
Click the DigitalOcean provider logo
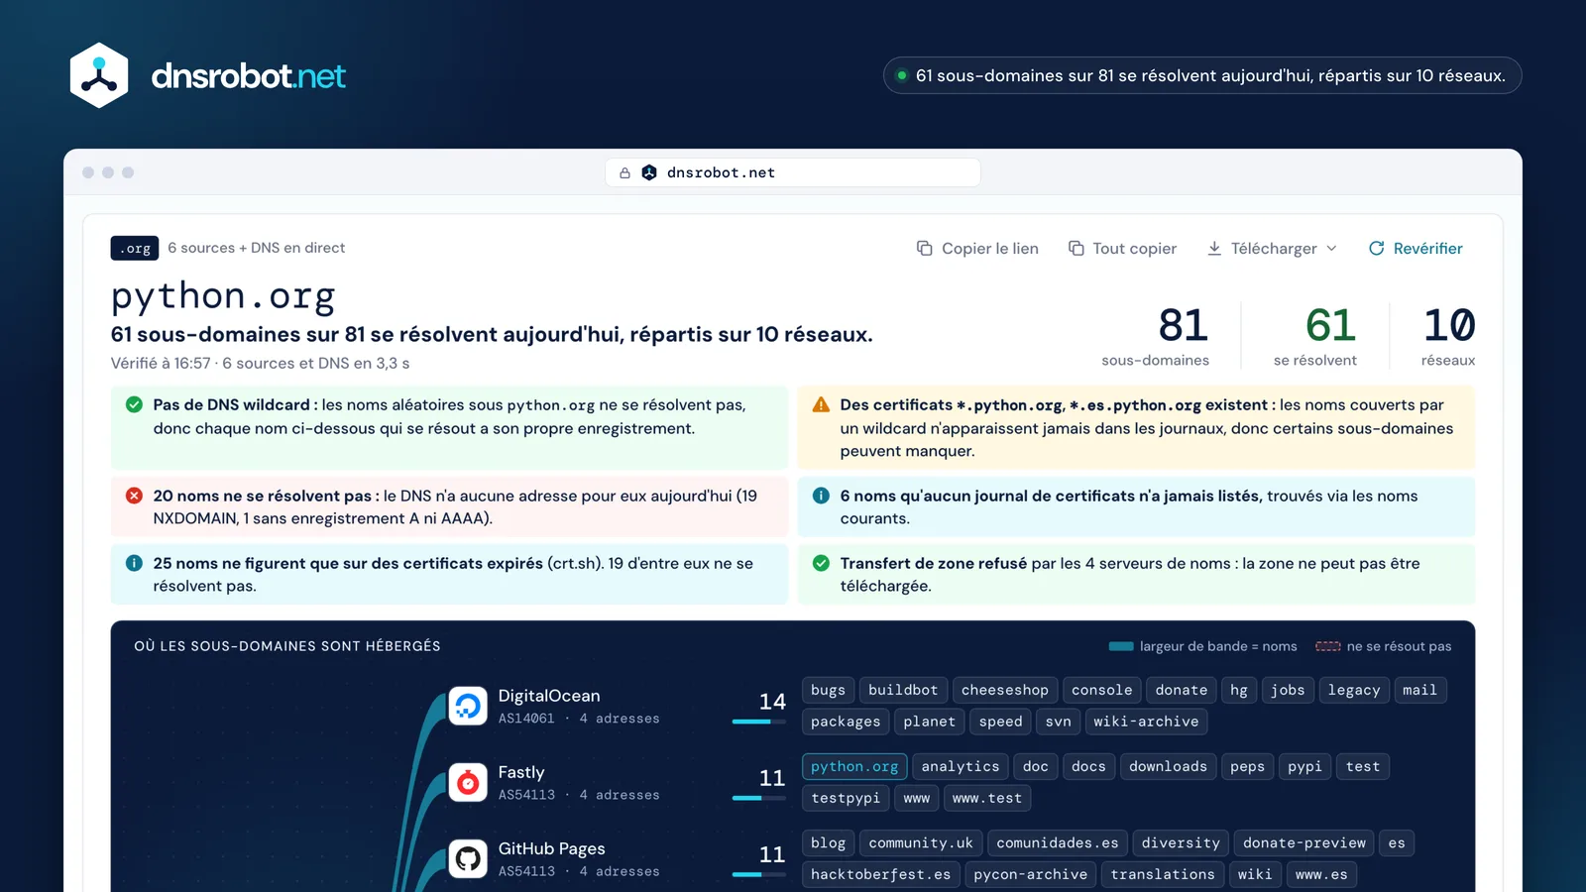[x=468, y=706]
